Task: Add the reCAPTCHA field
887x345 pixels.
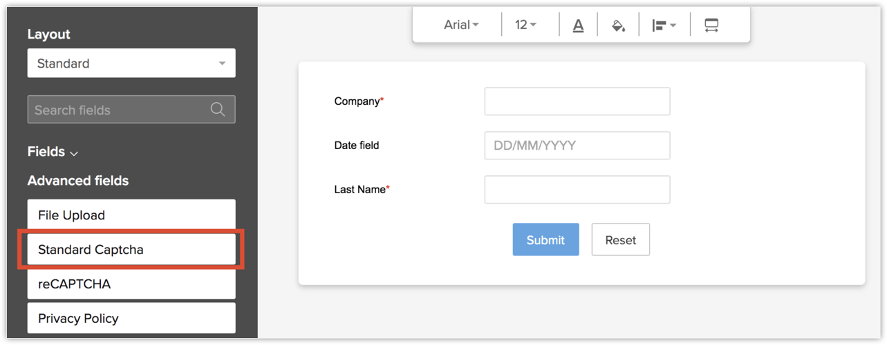Action: [131, 284]
